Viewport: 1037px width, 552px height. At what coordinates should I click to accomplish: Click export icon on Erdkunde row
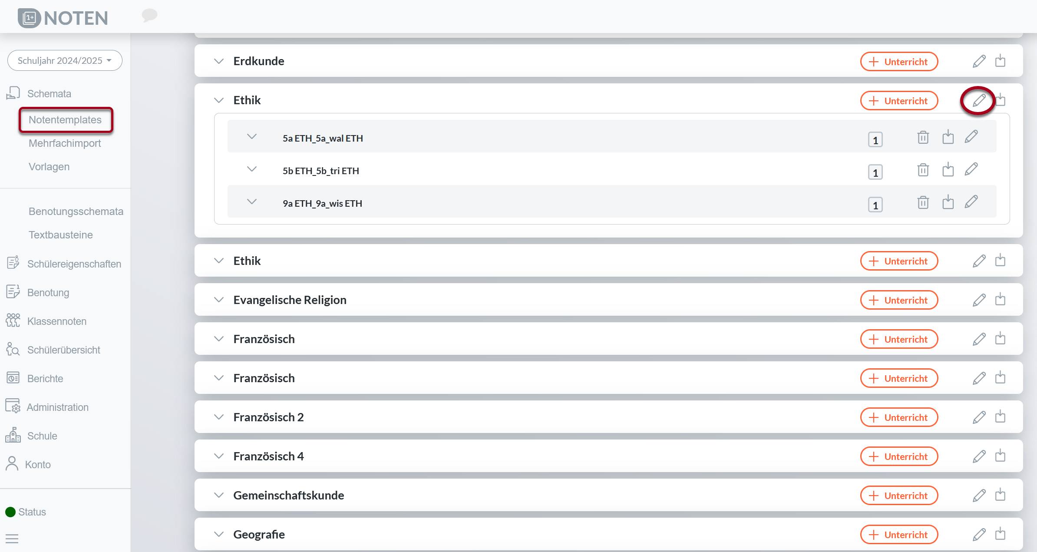[x=1001, y=61]
